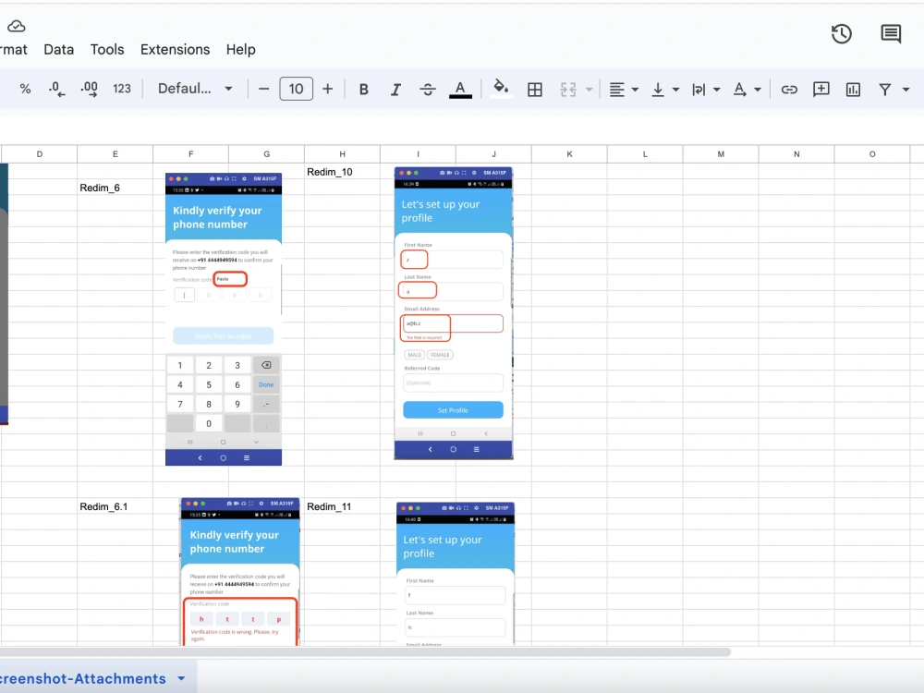Select the Screenshot-Attachments sheet tab
924x693 pixels.
click(x=83, y=679)
